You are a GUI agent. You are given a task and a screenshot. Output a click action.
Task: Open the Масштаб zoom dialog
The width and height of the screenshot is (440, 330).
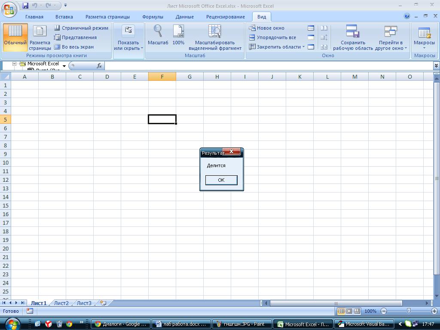click(x=158, y=35)
